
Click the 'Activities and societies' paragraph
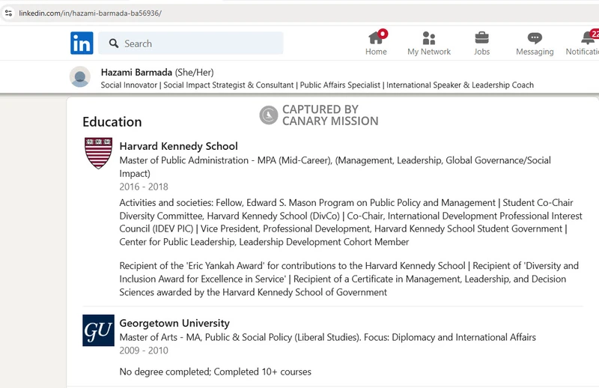point(350,222)
